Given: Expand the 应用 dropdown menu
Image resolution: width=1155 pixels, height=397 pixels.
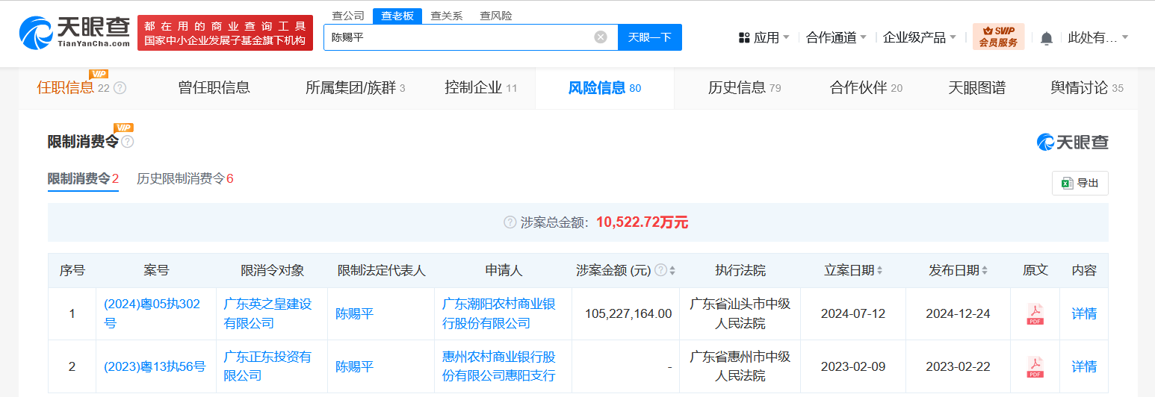Looking at the screenshot, I should [x=764, y=37].
